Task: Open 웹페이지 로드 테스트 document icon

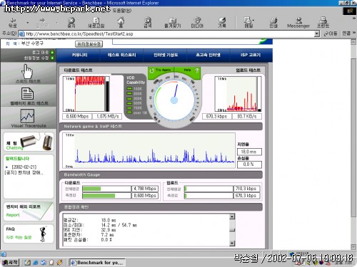Action: pos(27,93)
